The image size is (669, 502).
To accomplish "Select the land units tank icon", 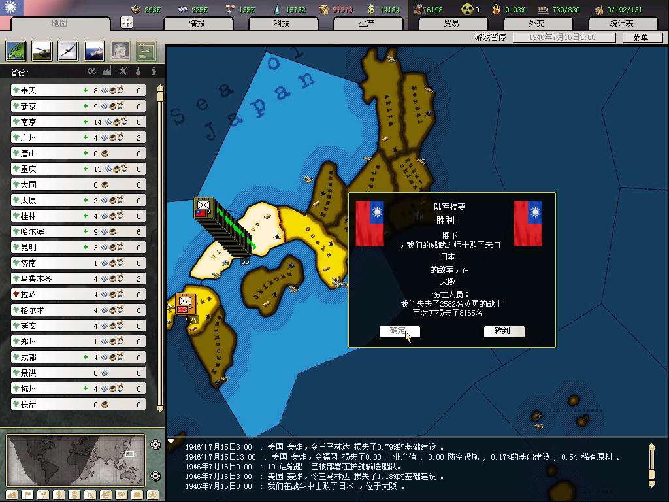I will 42,51.
